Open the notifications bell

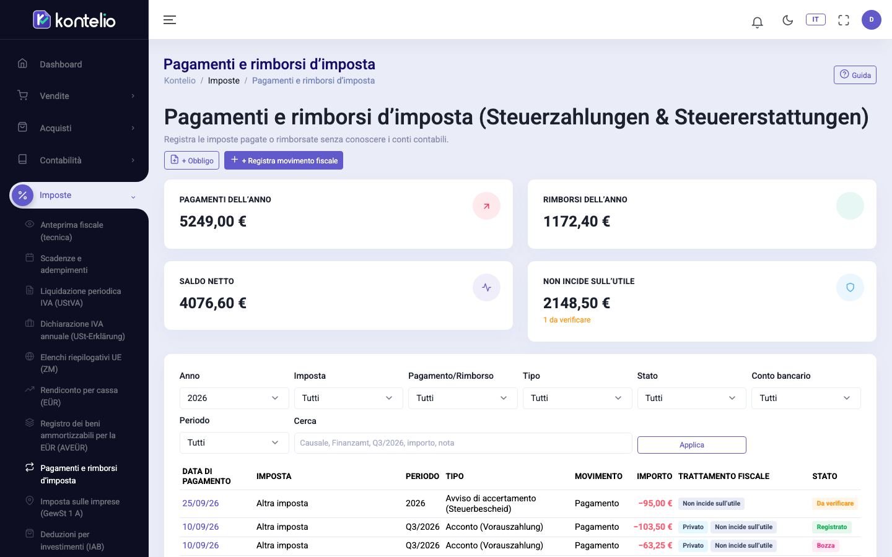(757, 22)
